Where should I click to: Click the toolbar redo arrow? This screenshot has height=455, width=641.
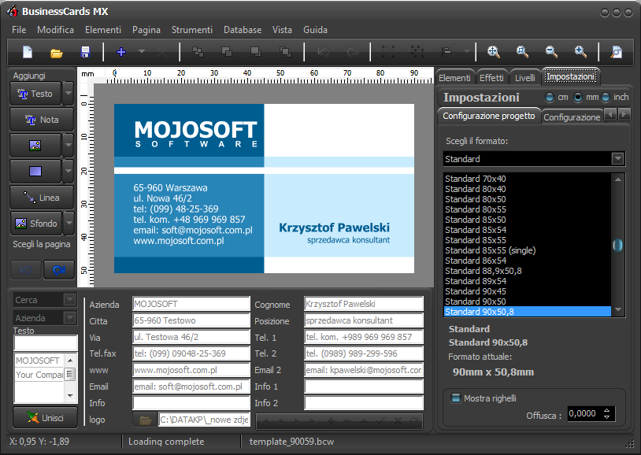coord(352,52)
